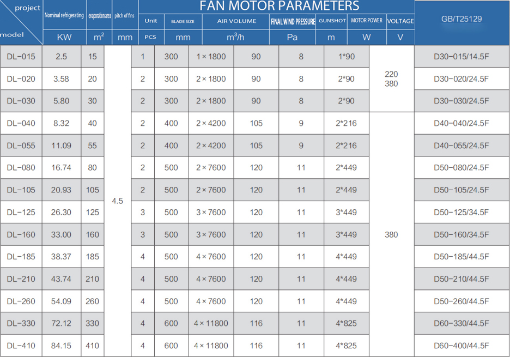Viewport: 510px width, 357px height.
Task: Select the merged 4.5 pitch cell
Action: click(x=117, y=201)
